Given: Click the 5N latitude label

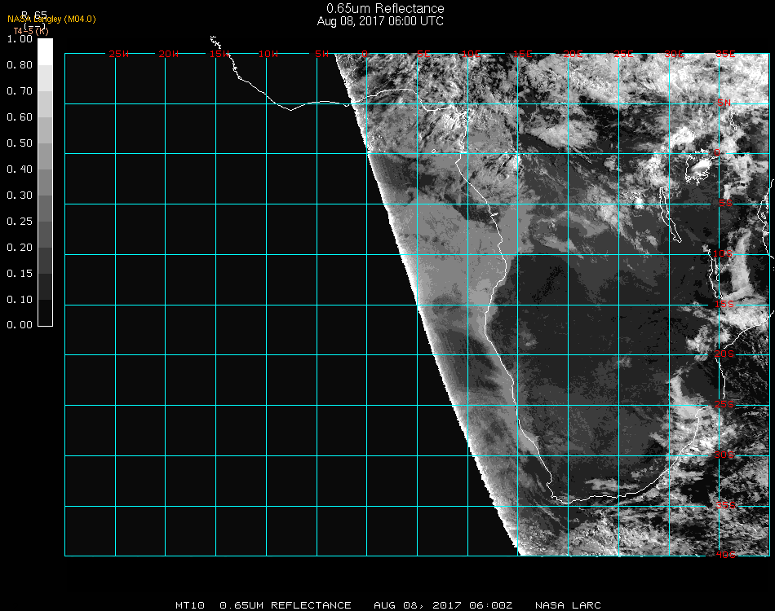Looking at the screenshot, I should tap(724, 103).
